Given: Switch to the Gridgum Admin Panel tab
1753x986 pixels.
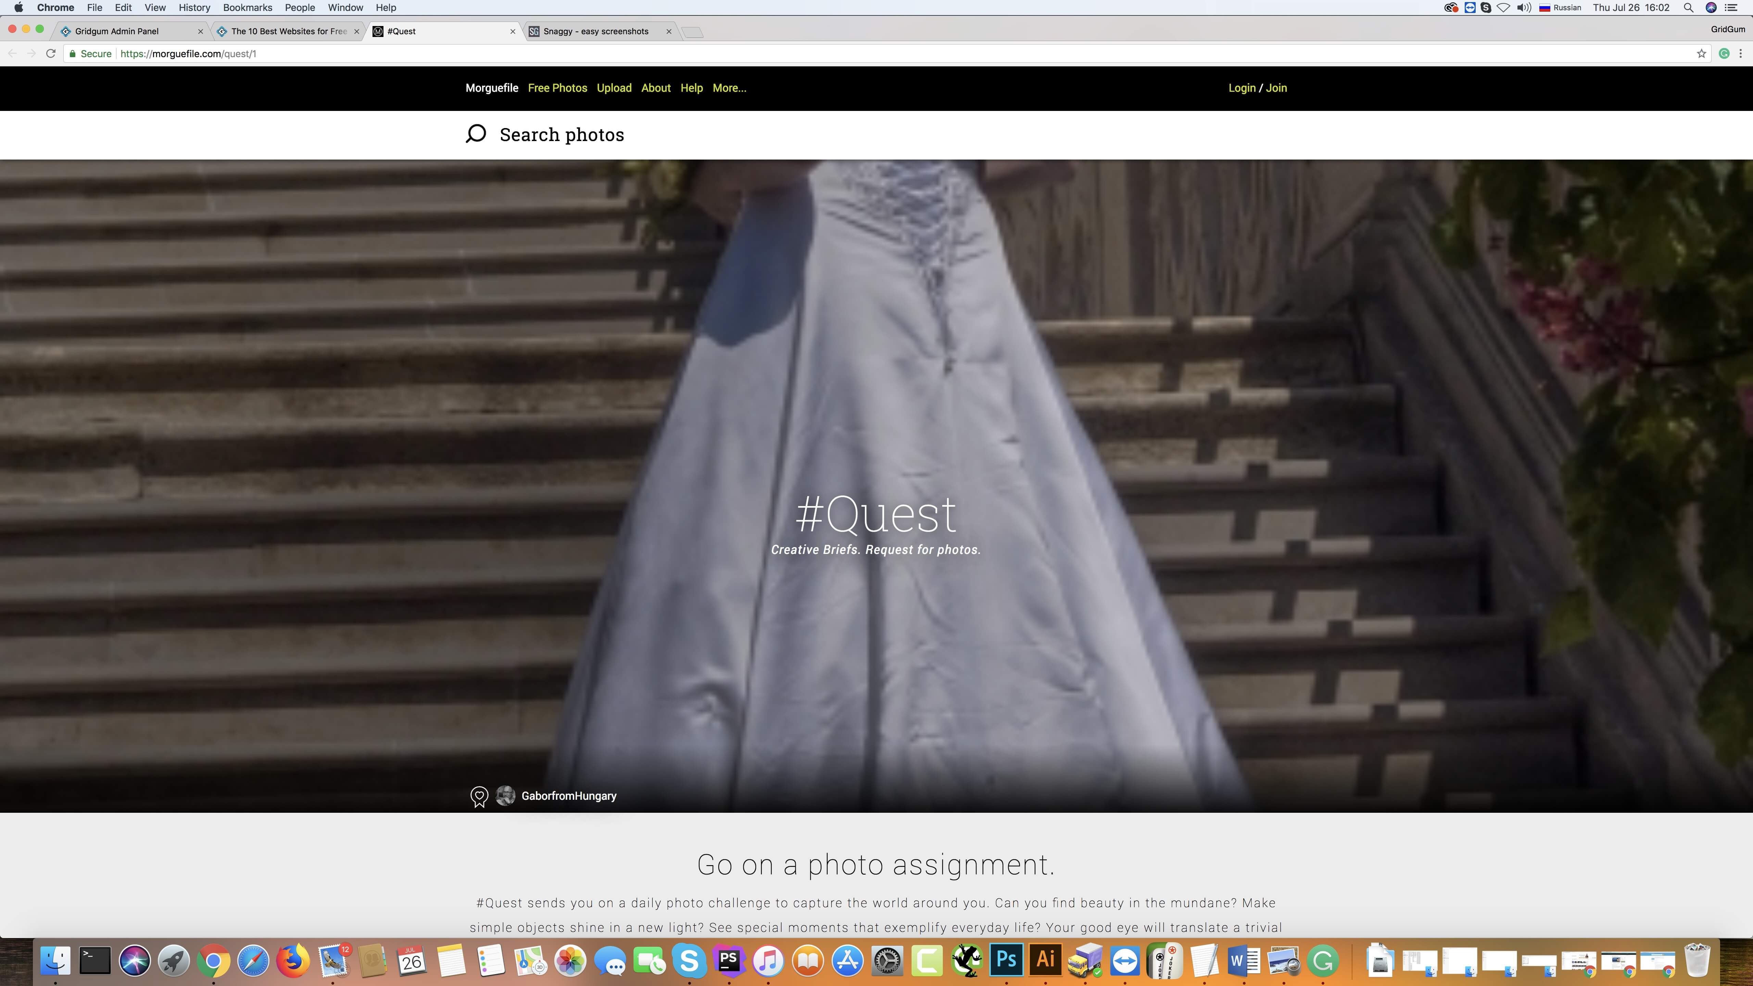Looking at the screenshot, I should click(x=131, y=31).
